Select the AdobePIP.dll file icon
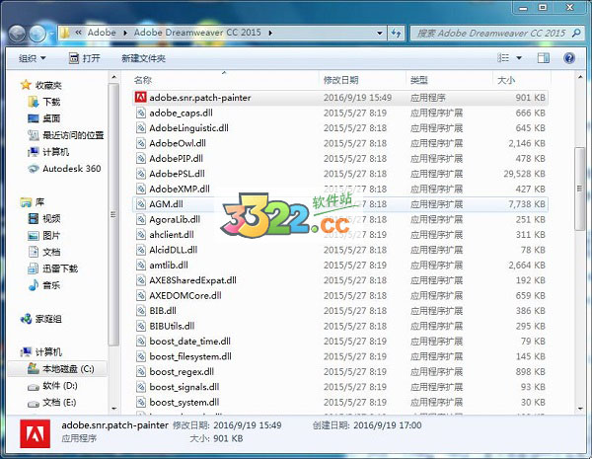Image resolution: width=592 pixels, height=459 pixels. [x=140, y=158]
